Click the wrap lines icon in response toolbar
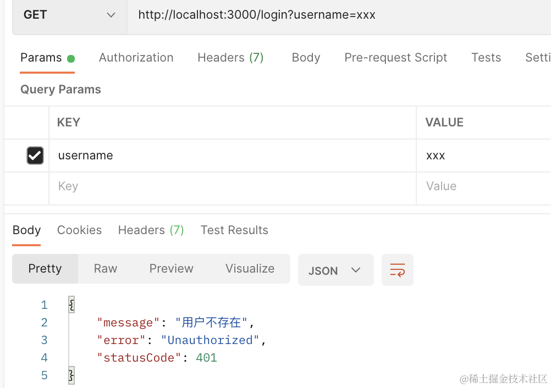Screen dimensions: 551x388 (397, 270)
